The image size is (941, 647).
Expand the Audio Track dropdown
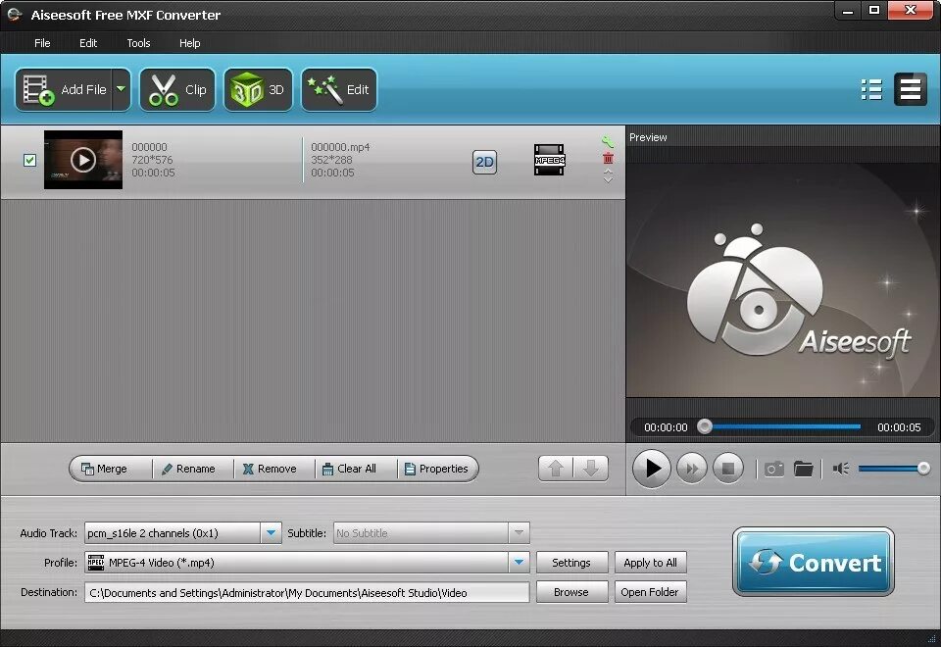[x=271, y=533]
